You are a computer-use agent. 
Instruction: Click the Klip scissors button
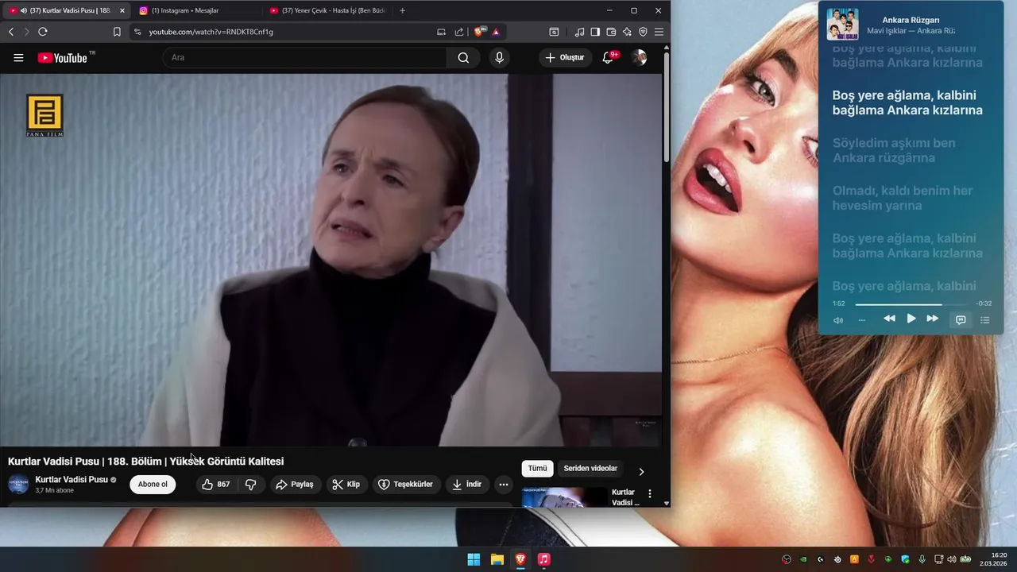coord(346,484)
